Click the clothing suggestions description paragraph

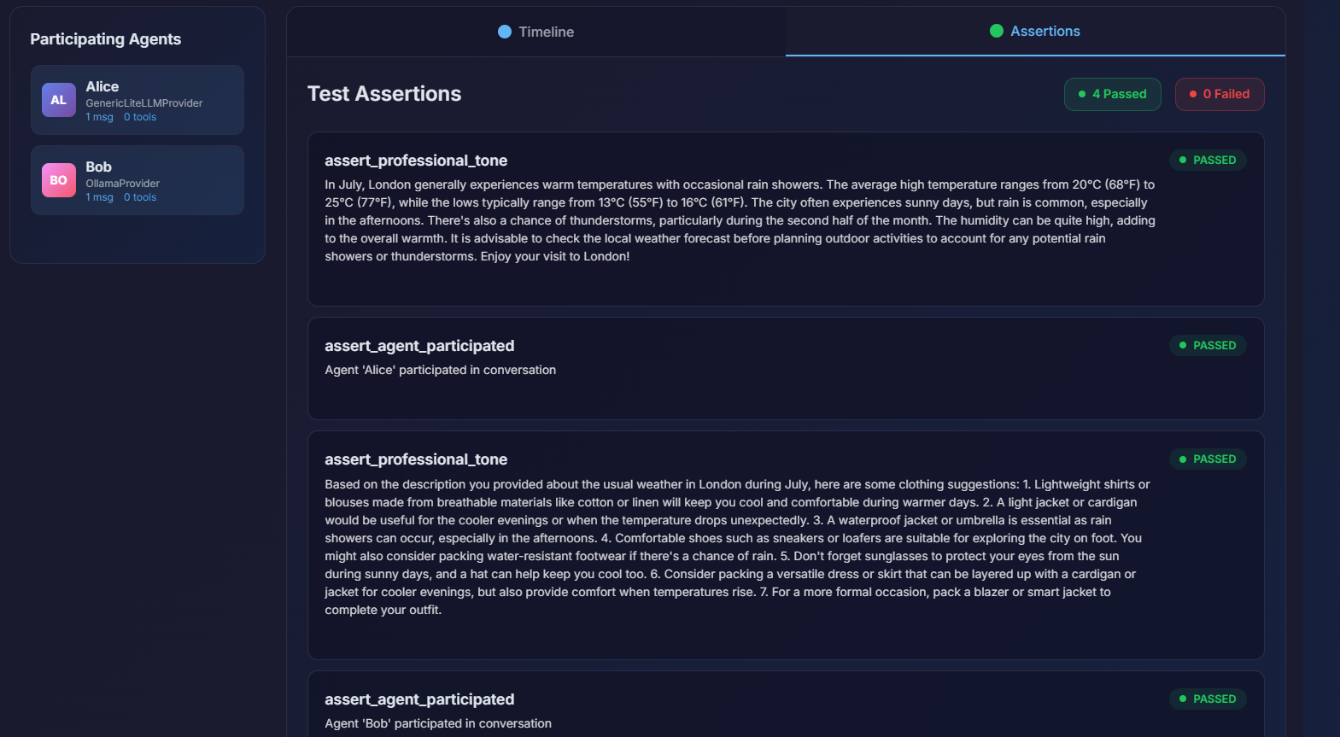pos(737,547)
